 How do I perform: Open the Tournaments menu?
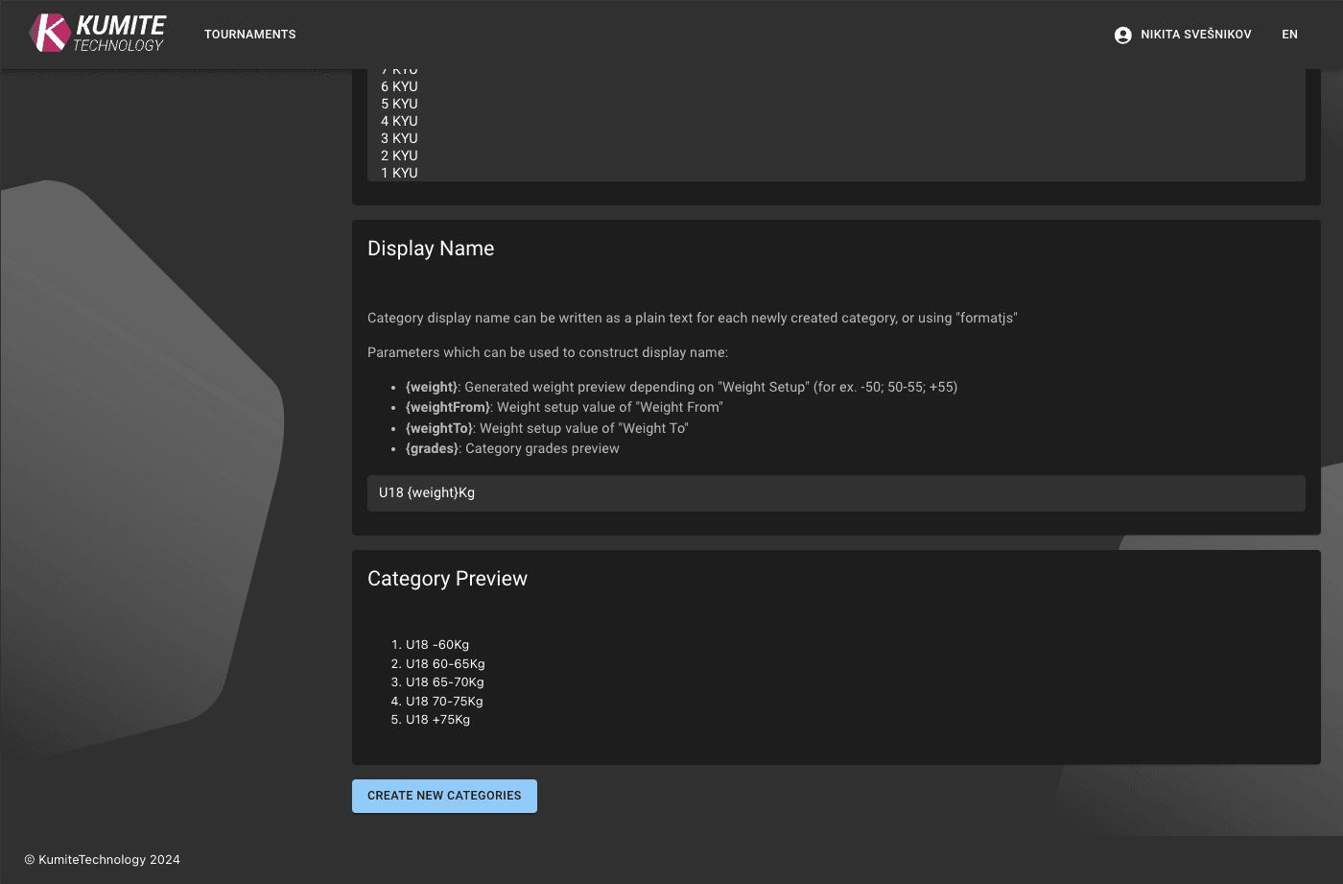click(x=249, y=35)
